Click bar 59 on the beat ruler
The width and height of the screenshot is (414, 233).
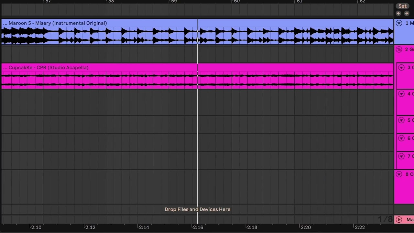[174, 2]
